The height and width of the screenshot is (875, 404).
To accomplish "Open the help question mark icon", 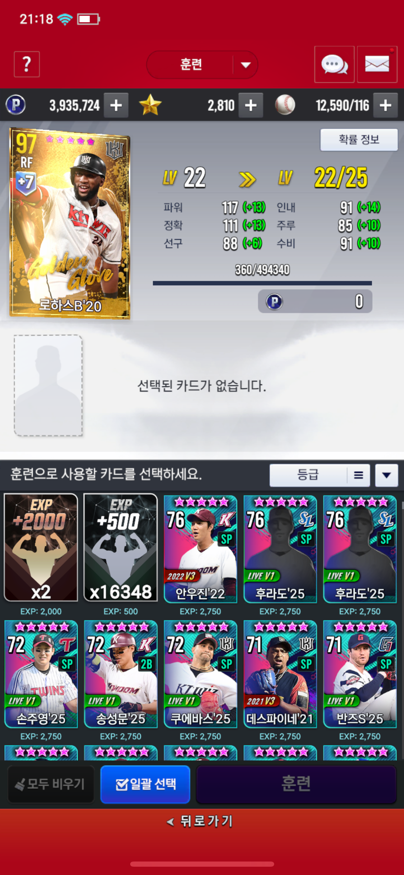I will (27, 64).
